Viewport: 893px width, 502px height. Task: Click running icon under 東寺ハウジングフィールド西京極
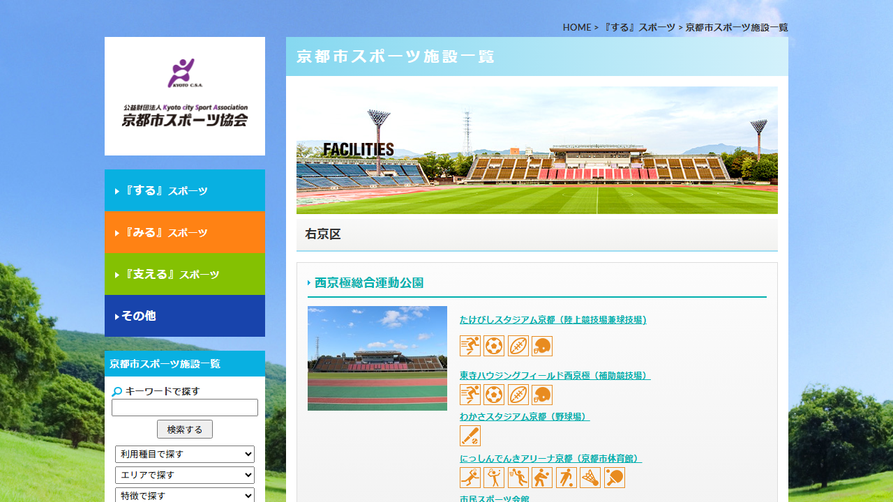click(x=470, y=395)
